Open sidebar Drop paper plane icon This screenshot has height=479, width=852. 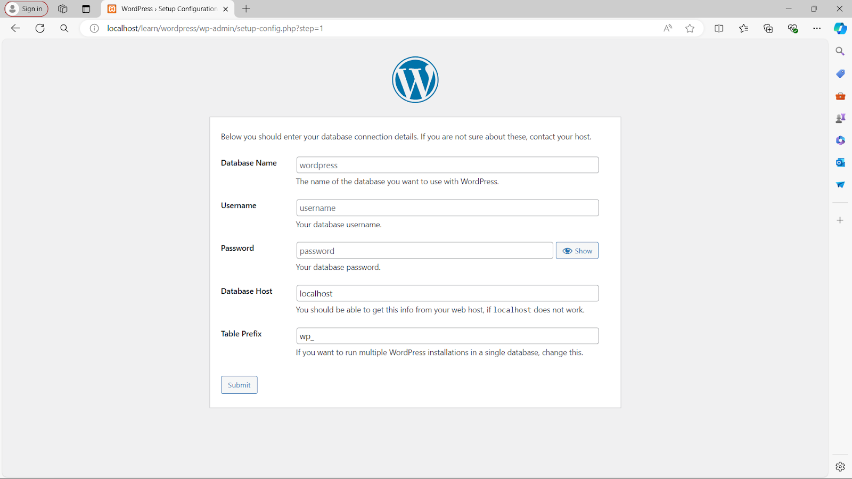tap(840, 185)
